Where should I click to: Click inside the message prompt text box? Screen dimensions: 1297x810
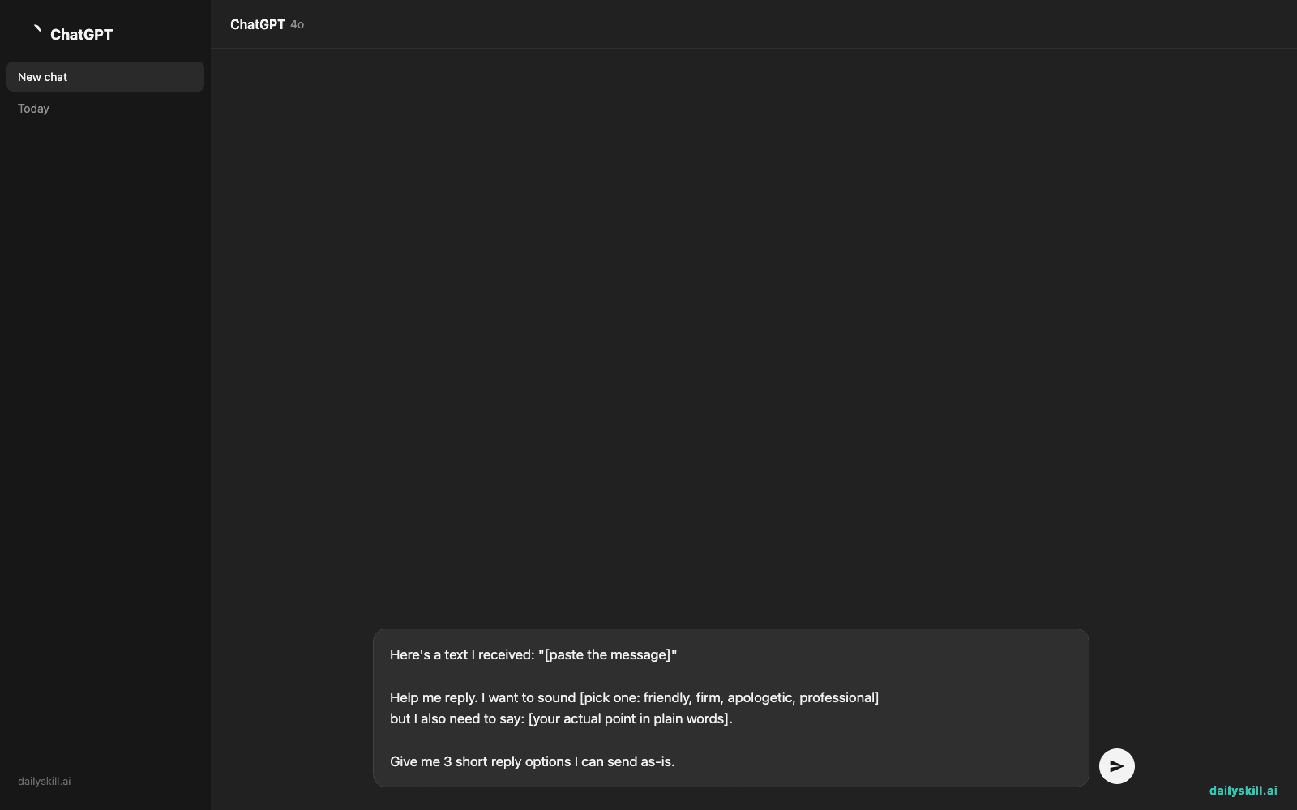coord(730,708)
